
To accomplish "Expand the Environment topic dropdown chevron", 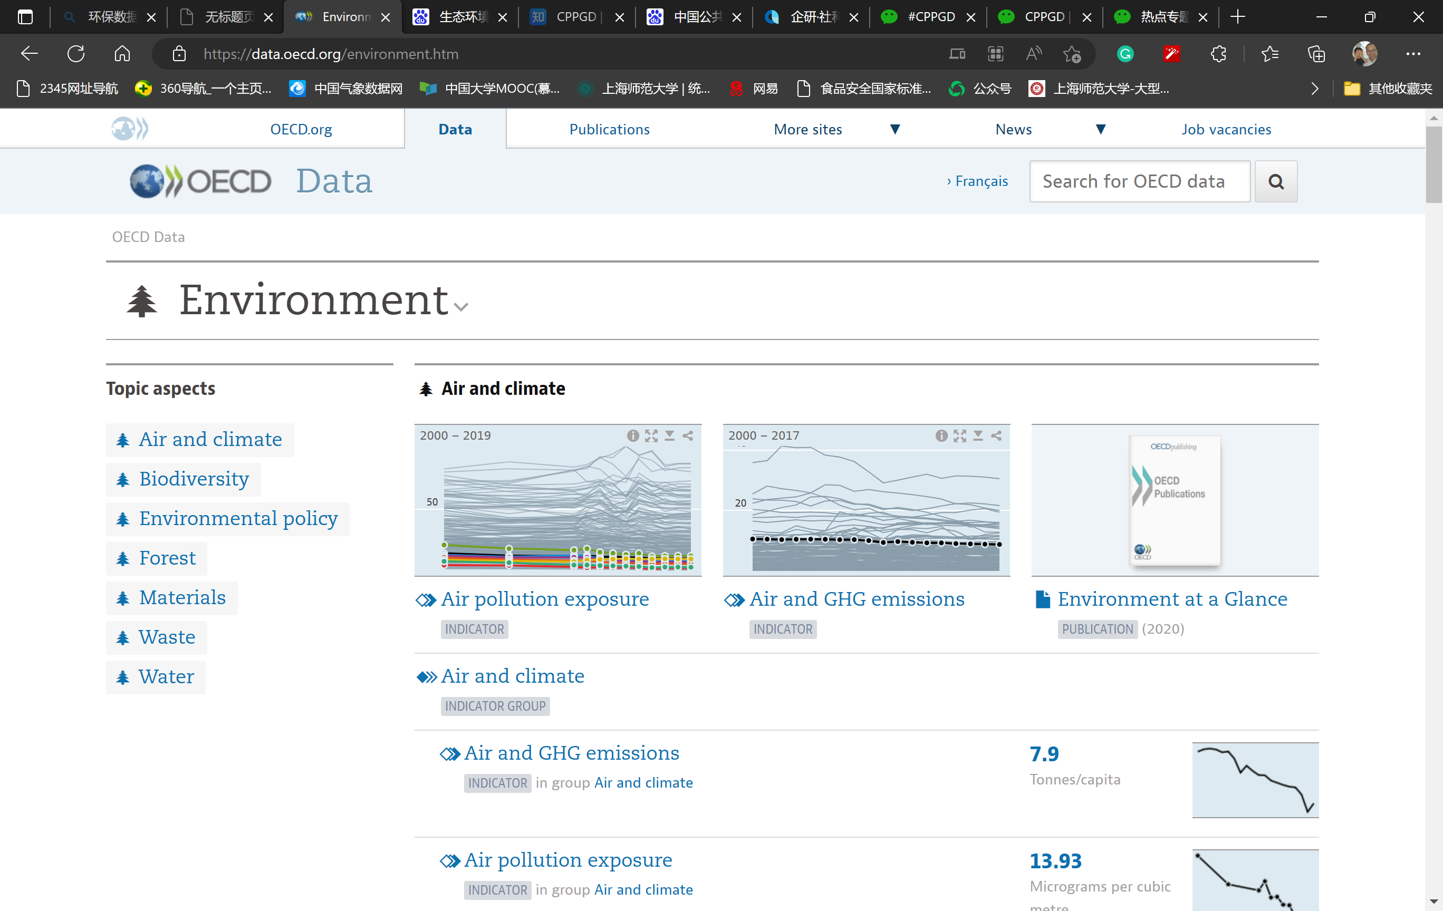I will [x=461, y=307].
